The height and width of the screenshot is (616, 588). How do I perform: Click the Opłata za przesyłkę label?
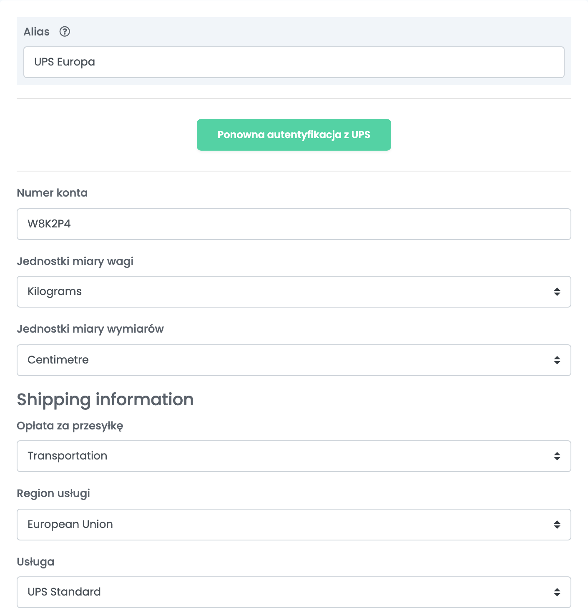coord(70,426)
